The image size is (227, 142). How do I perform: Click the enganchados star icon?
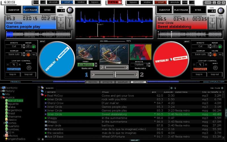pyautogui.click(x=7, y=139)
